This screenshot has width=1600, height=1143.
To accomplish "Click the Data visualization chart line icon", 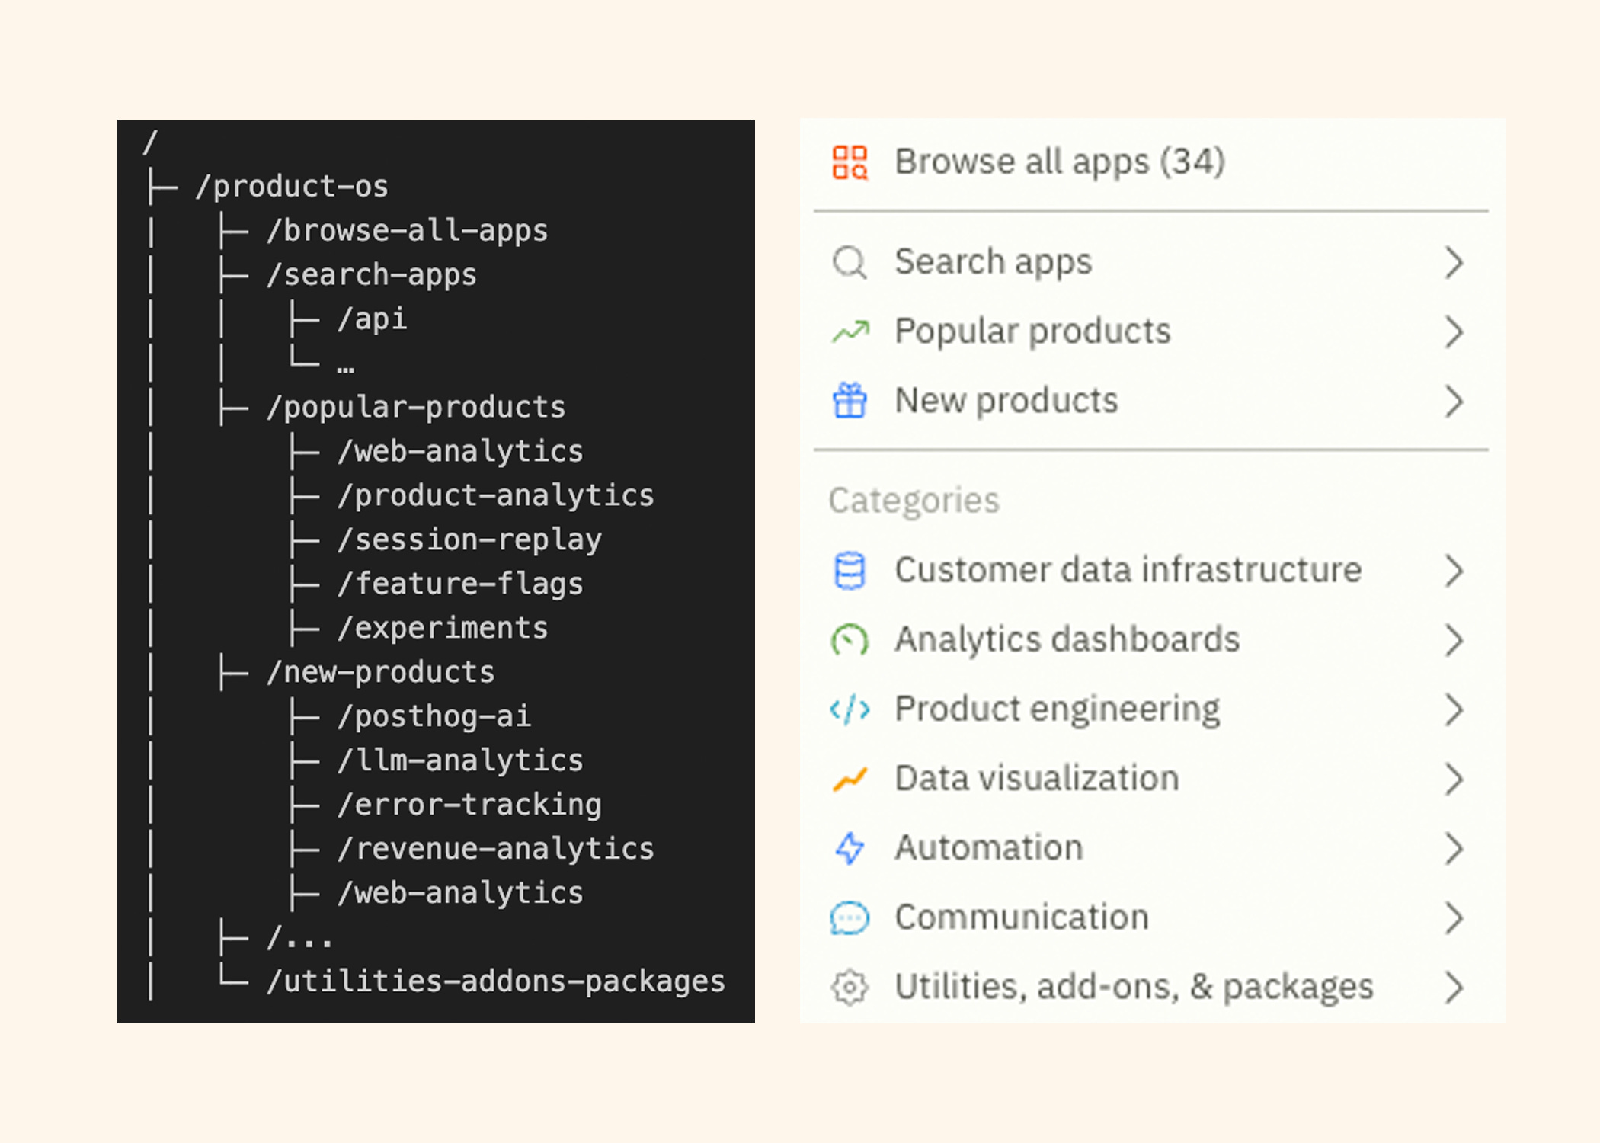I will [x=850, y=779].
